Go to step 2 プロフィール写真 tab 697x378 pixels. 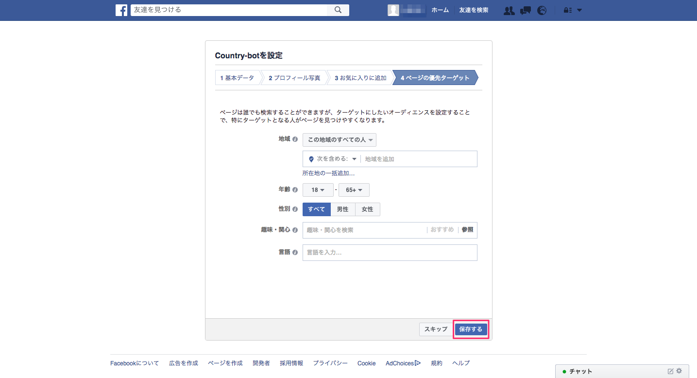point(293,78)
